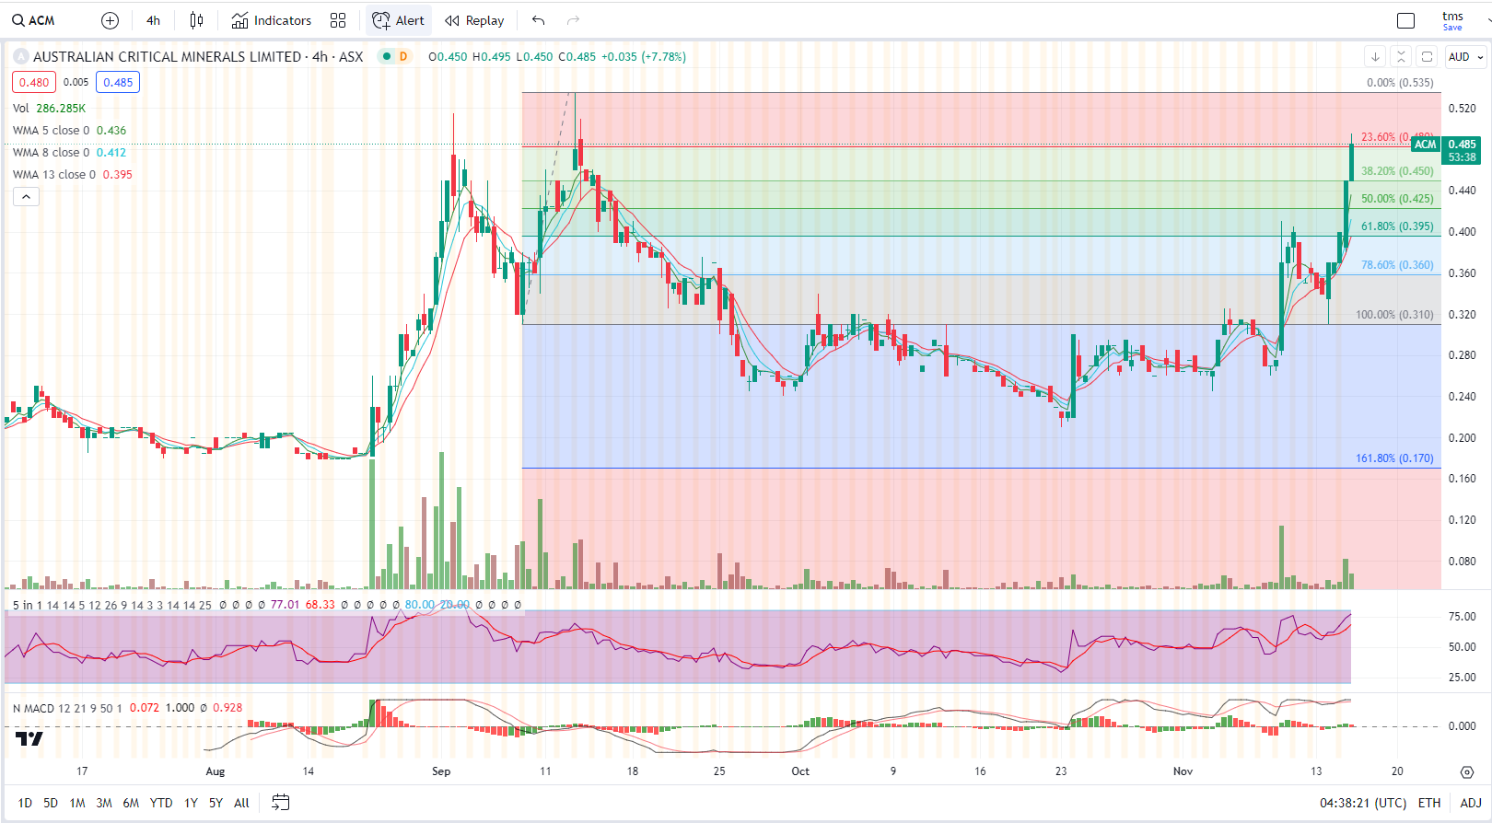
Task: Select the 3M time range
Action: (104, 803)
